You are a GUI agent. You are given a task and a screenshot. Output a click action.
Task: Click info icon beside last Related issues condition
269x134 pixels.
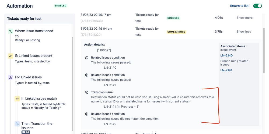pos(87,114)
